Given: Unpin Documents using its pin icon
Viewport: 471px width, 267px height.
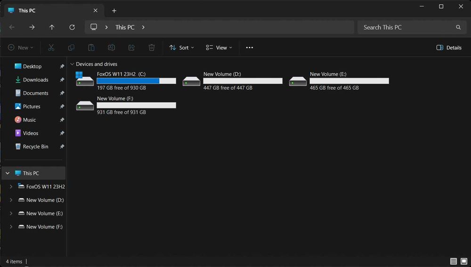Looking at the screenshot, I should [62, 93].
